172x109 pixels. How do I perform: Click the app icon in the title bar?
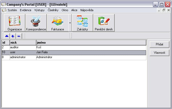pos(4,4)
